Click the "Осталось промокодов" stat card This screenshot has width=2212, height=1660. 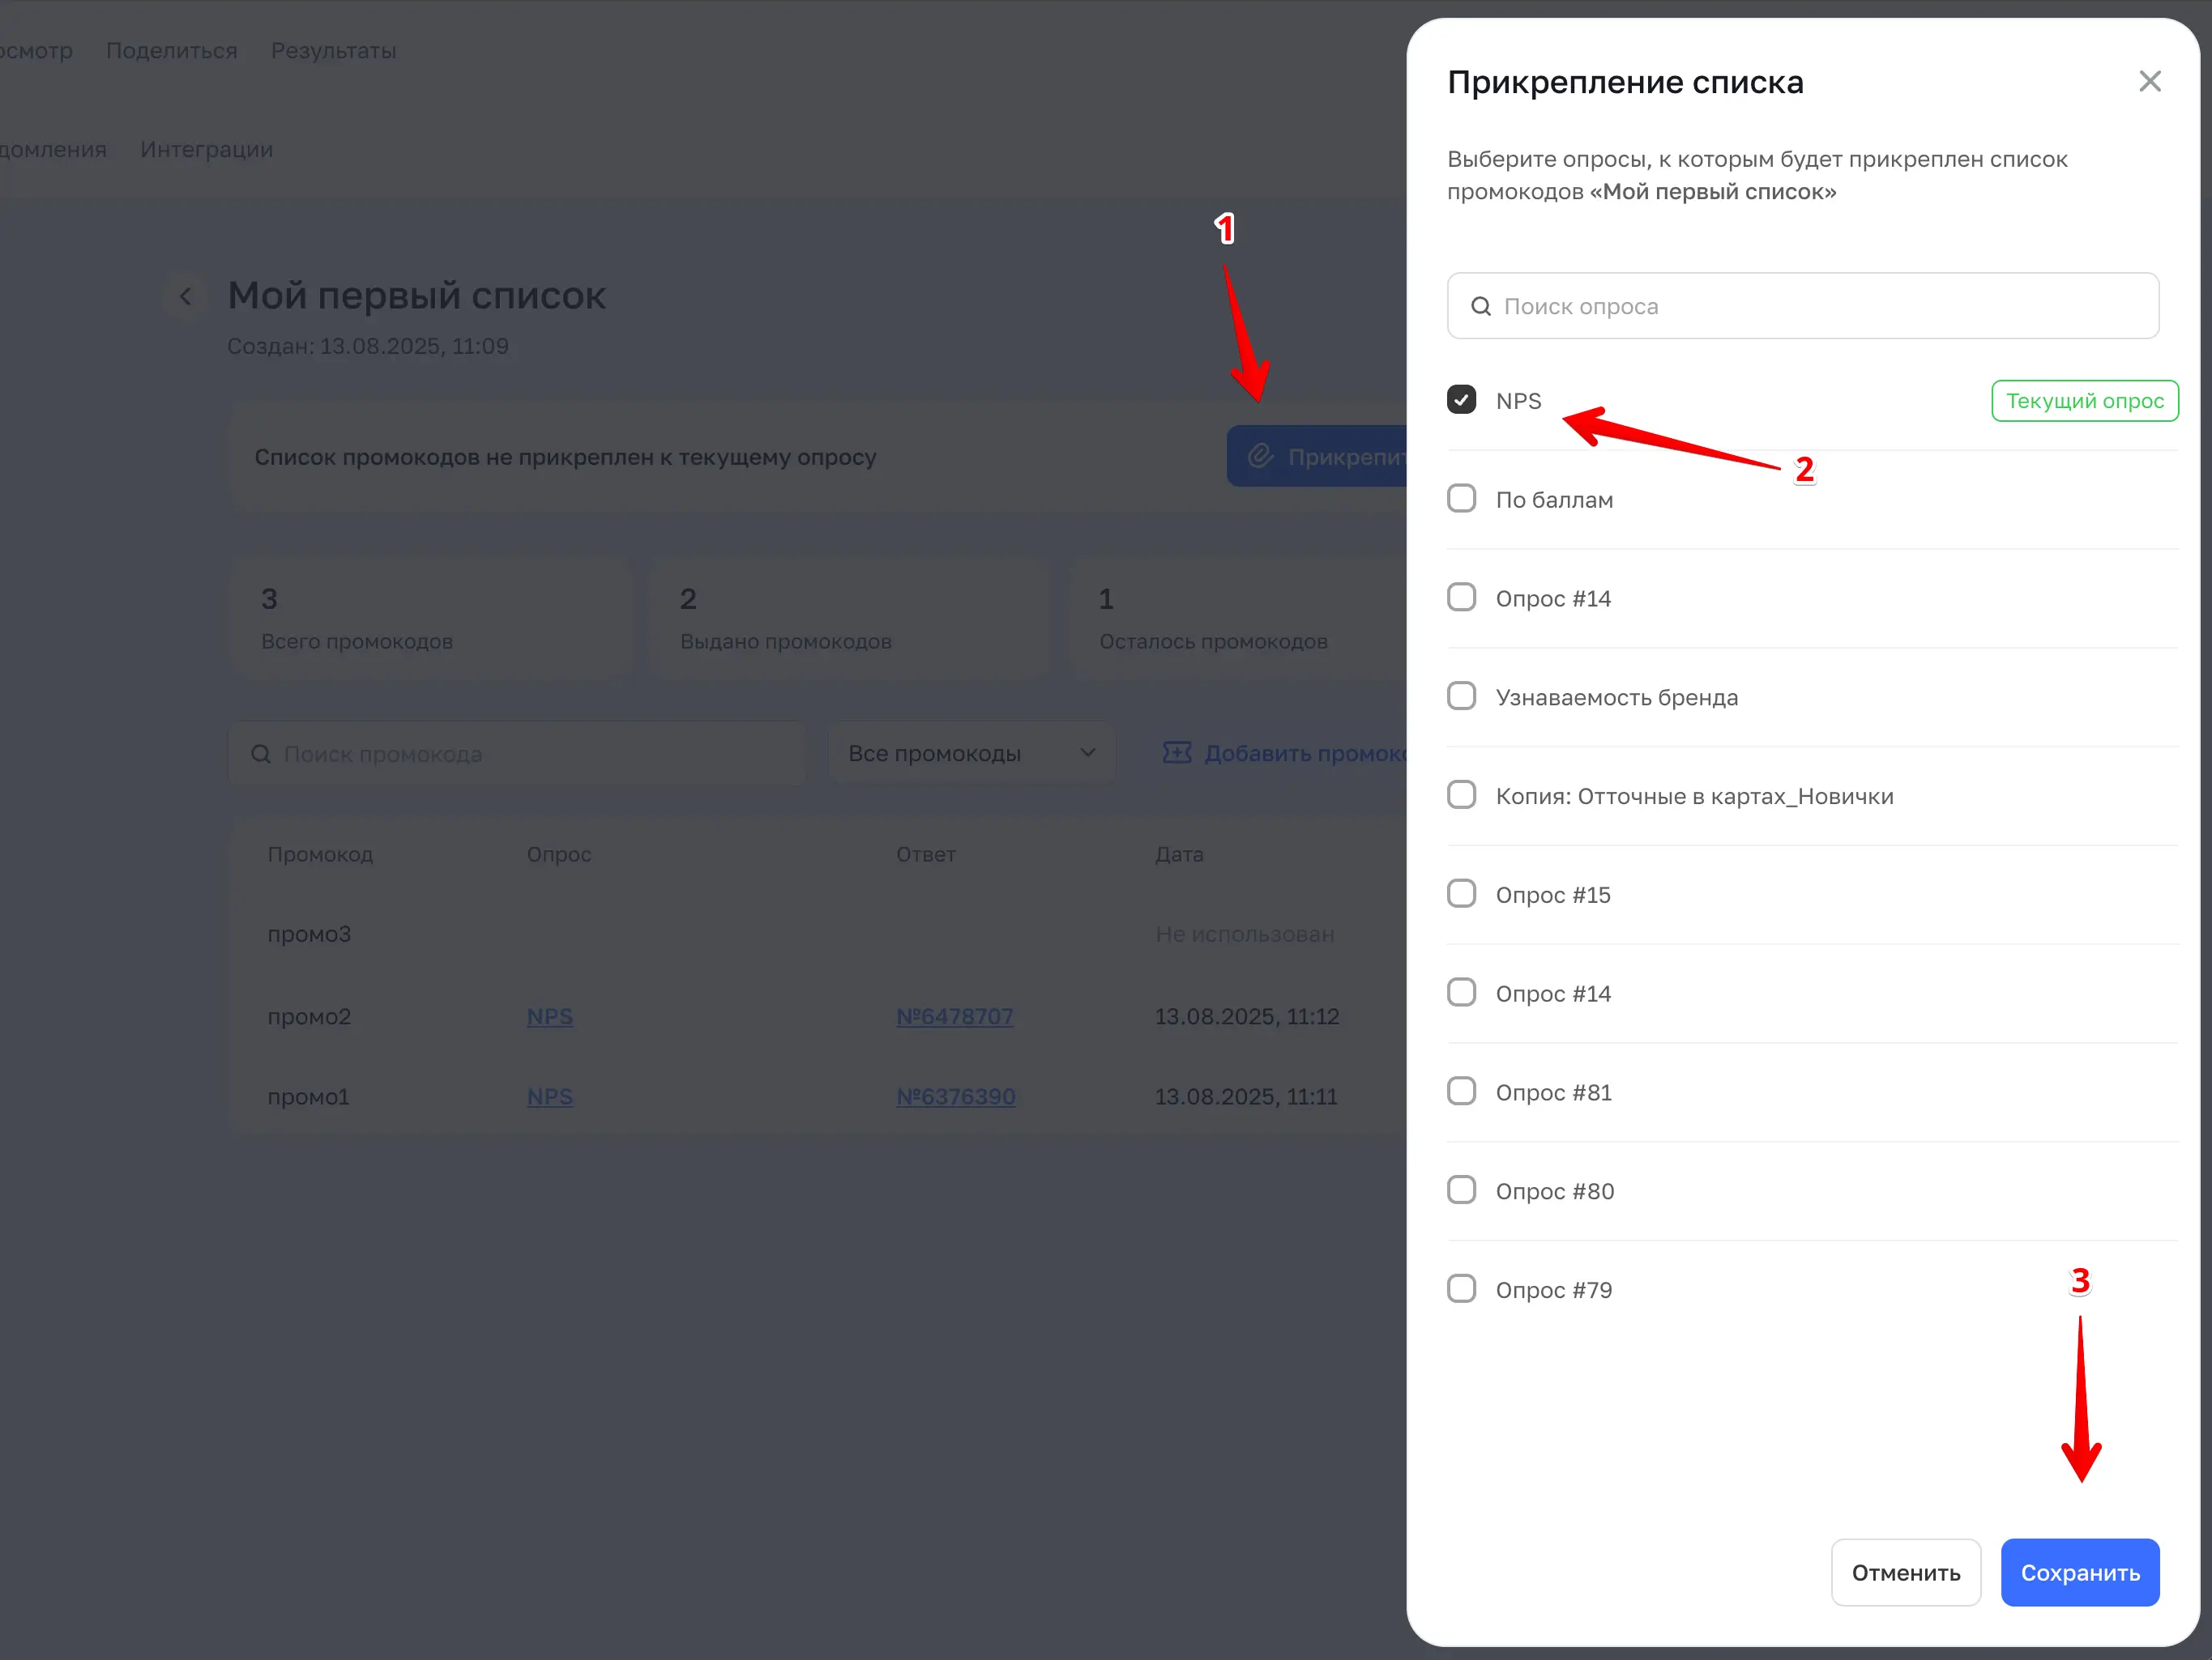click(x=1238, y=619)
